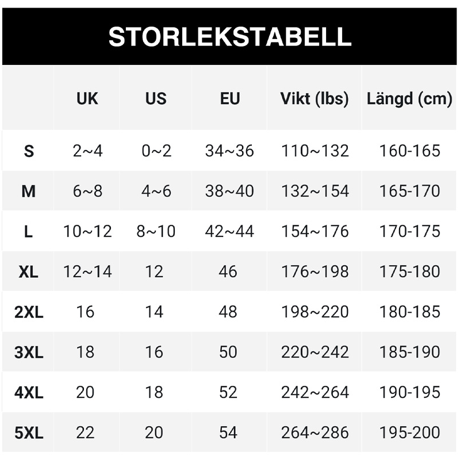Select the 264~286 weight cell

[x=315, y=432]
